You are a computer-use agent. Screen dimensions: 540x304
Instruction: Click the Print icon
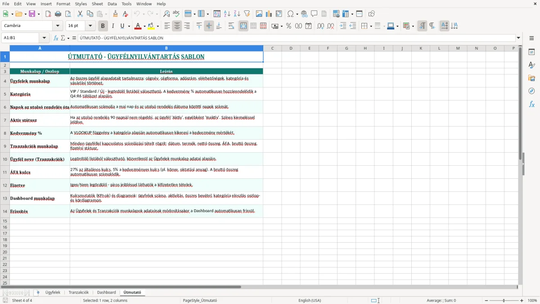58,14
